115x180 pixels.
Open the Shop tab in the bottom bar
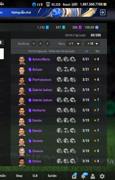(x=19, y=176)
